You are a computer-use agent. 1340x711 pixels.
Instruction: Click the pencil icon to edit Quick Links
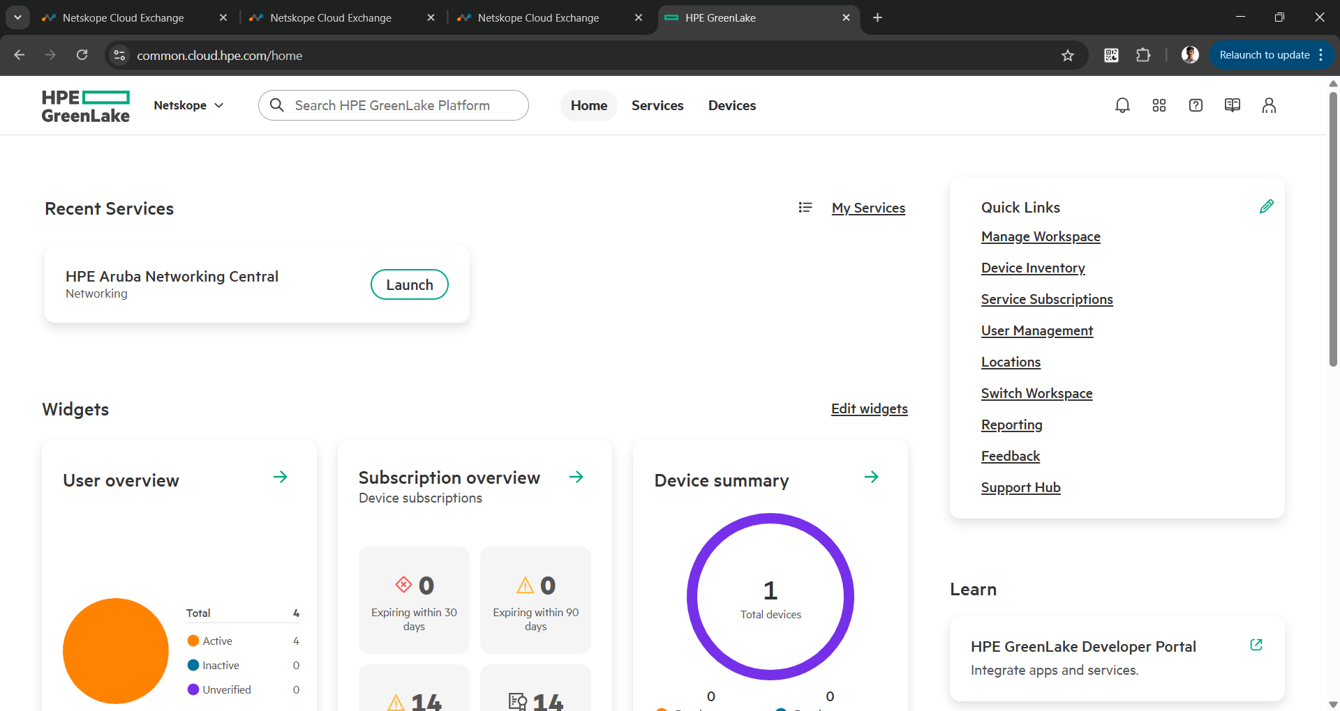click(x=1267, y=206)
